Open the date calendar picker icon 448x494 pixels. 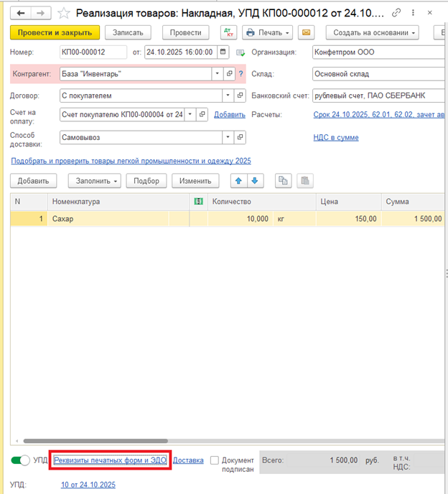pyautogui.click(x=223, y=52)
